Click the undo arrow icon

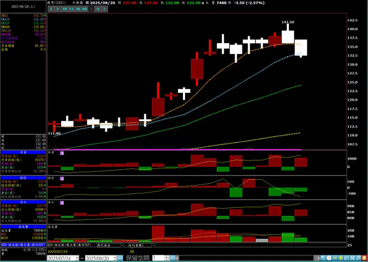pos(347,258)
